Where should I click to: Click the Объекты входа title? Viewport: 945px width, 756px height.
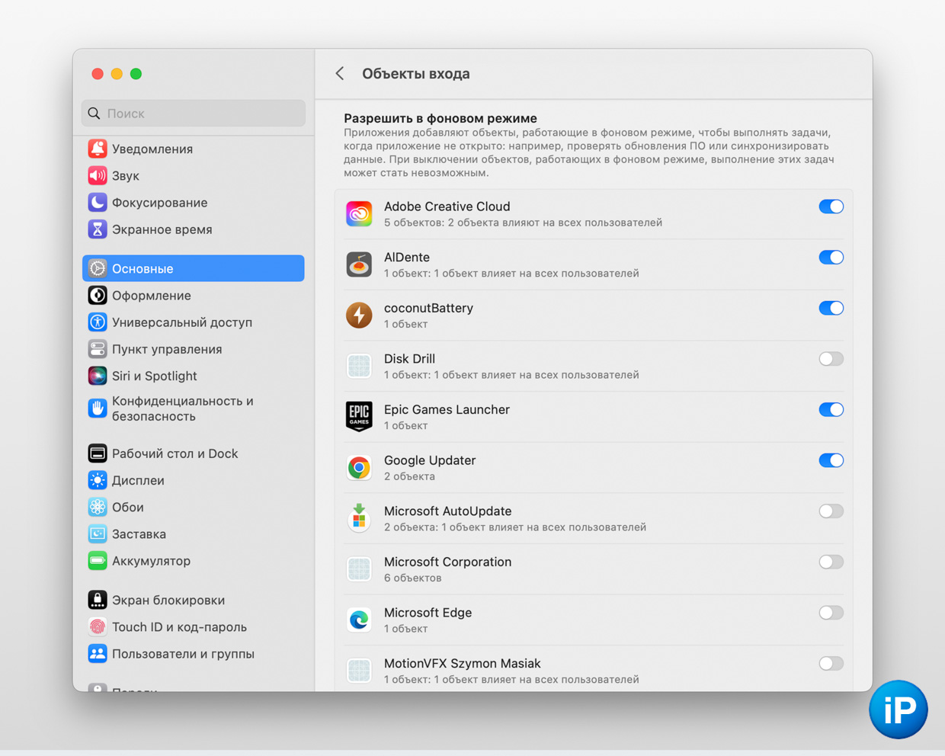(x=416, y=74)
